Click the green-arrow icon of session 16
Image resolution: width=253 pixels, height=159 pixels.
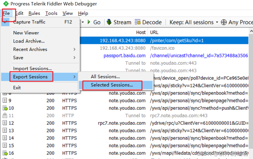tap(5, 153)
